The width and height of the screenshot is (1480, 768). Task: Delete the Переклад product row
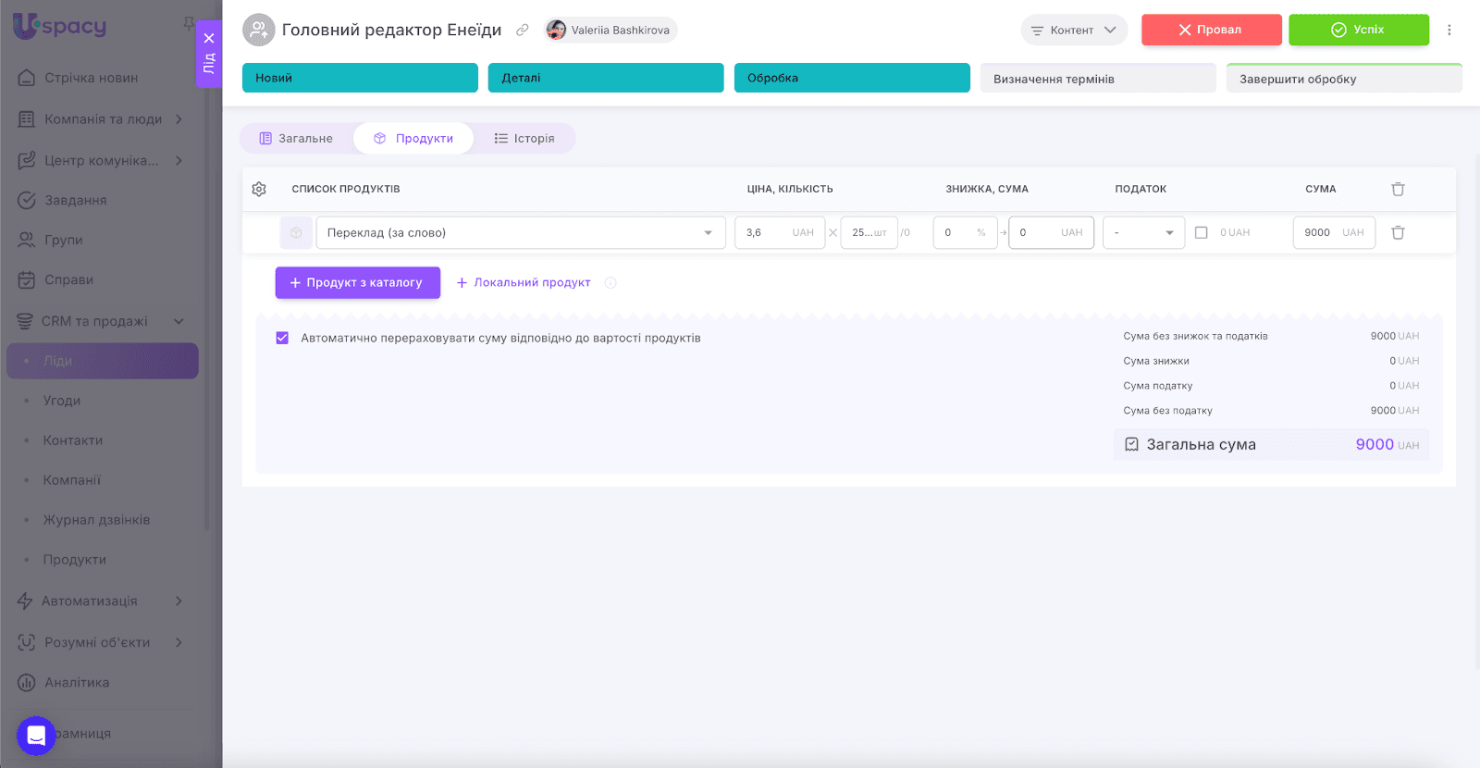[x=1398, y=233]
